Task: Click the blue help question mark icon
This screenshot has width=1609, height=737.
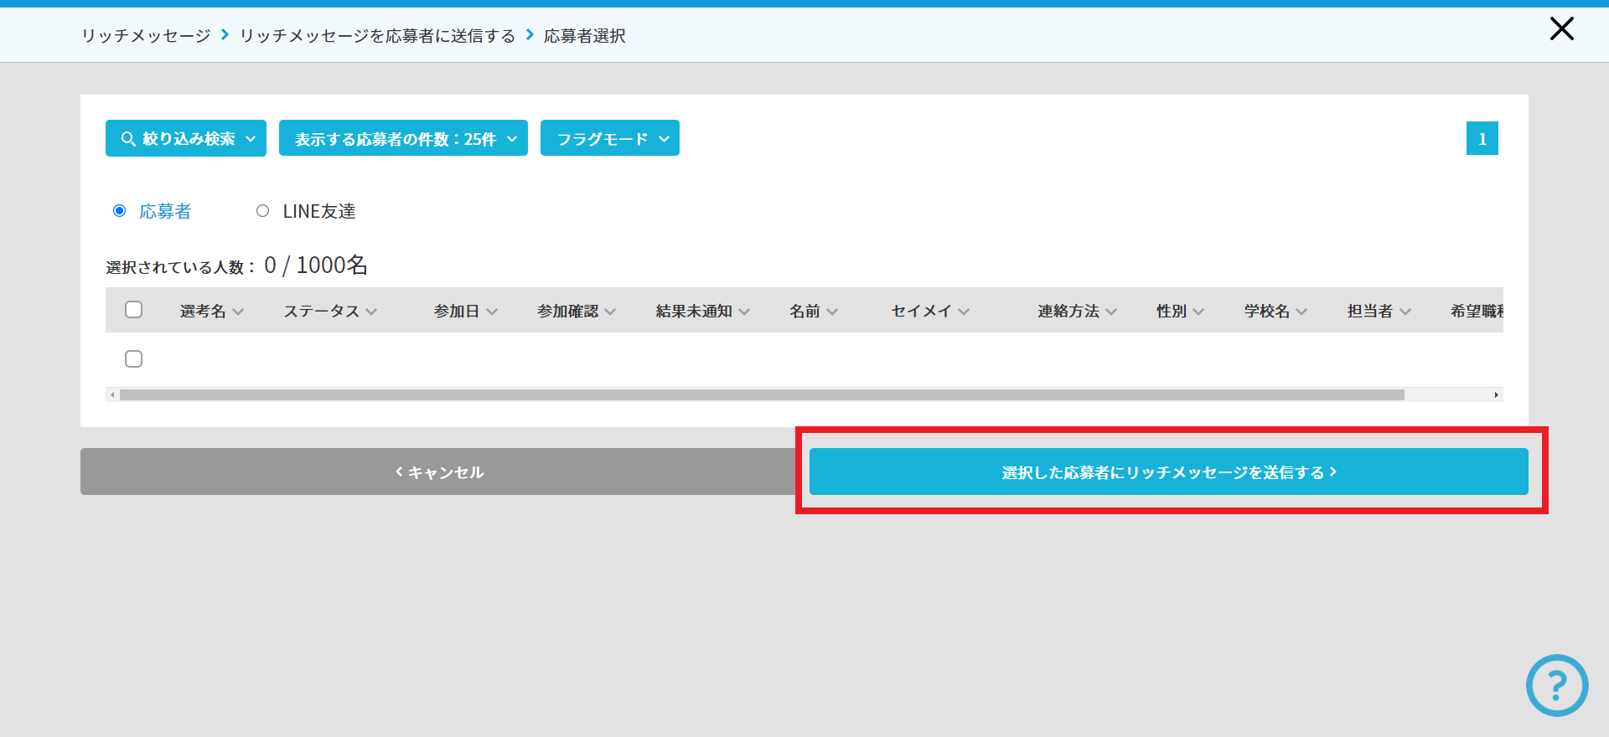Action: point(1556,685)
